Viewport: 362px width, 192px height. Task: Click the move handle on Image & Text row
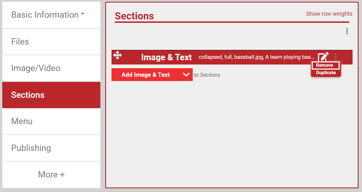pyautogui.click(x=118, y=55)
